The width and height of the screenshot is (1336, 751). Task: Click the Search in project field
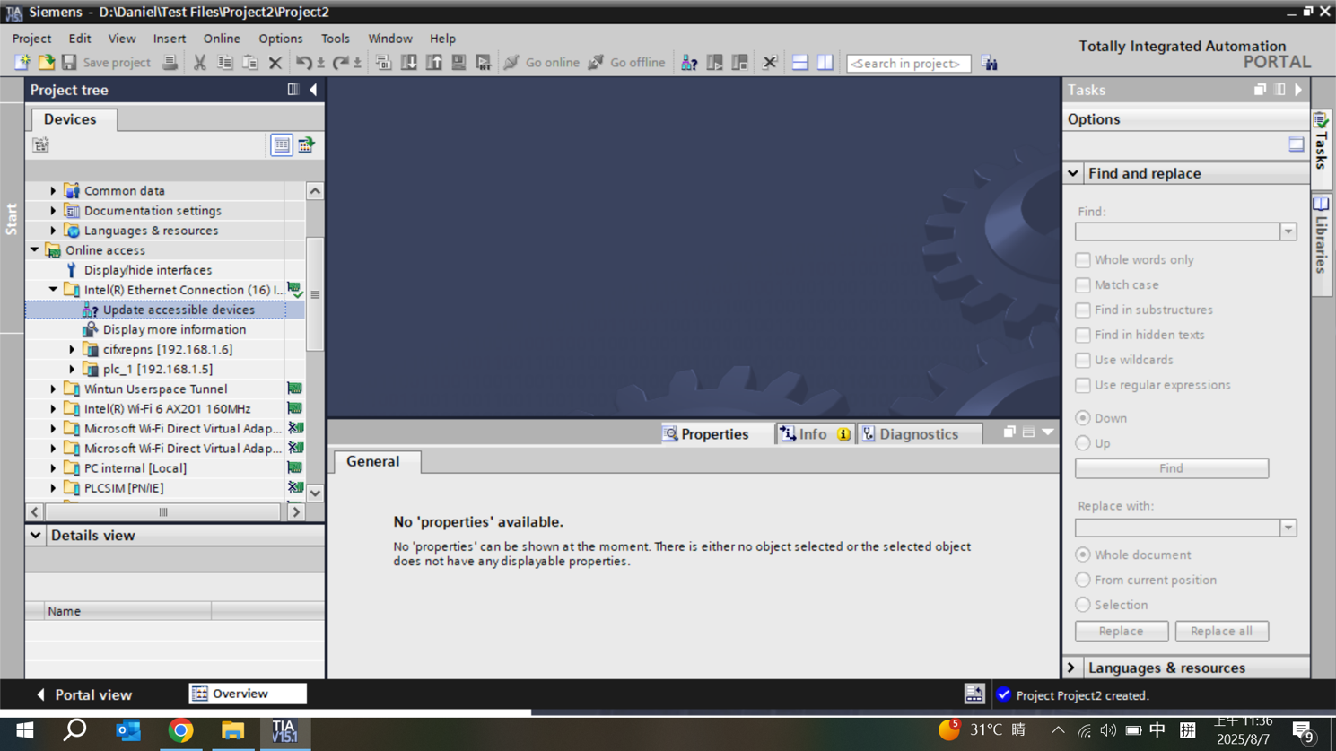[908, 64]
